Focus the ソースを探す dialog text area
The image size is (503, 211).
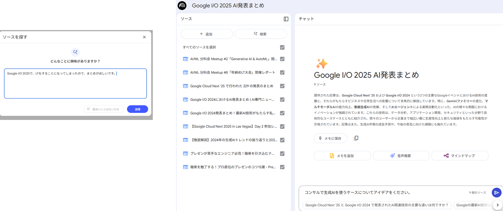(x=75, y=84)
